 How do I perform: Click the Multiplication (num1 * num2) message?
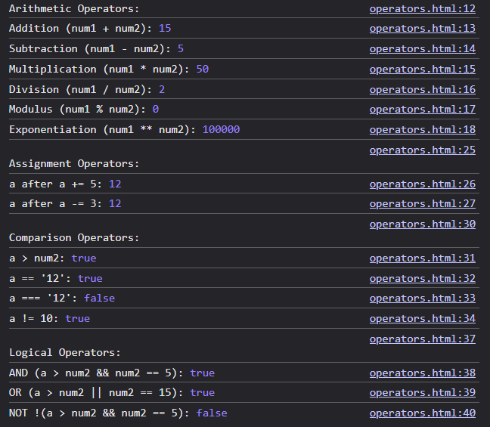109,69
